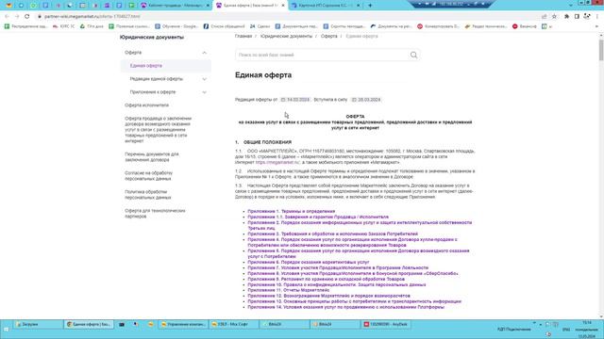604x339 pixels.
Task: Open 'Приложение 1. Термины и определения' link
Action: pos(292,211)
